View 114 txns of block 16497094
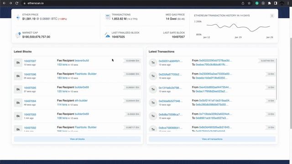This screenshot has width=292, height=164. coord(62,105)
